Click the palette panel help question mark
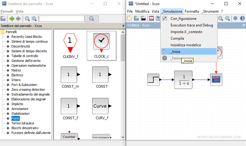This screenshot has height=146, width=246. pos(123,26)
